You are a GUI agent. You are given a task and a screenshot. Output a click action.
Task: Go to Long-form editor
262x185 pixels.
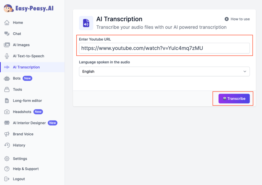click(27, 101)
